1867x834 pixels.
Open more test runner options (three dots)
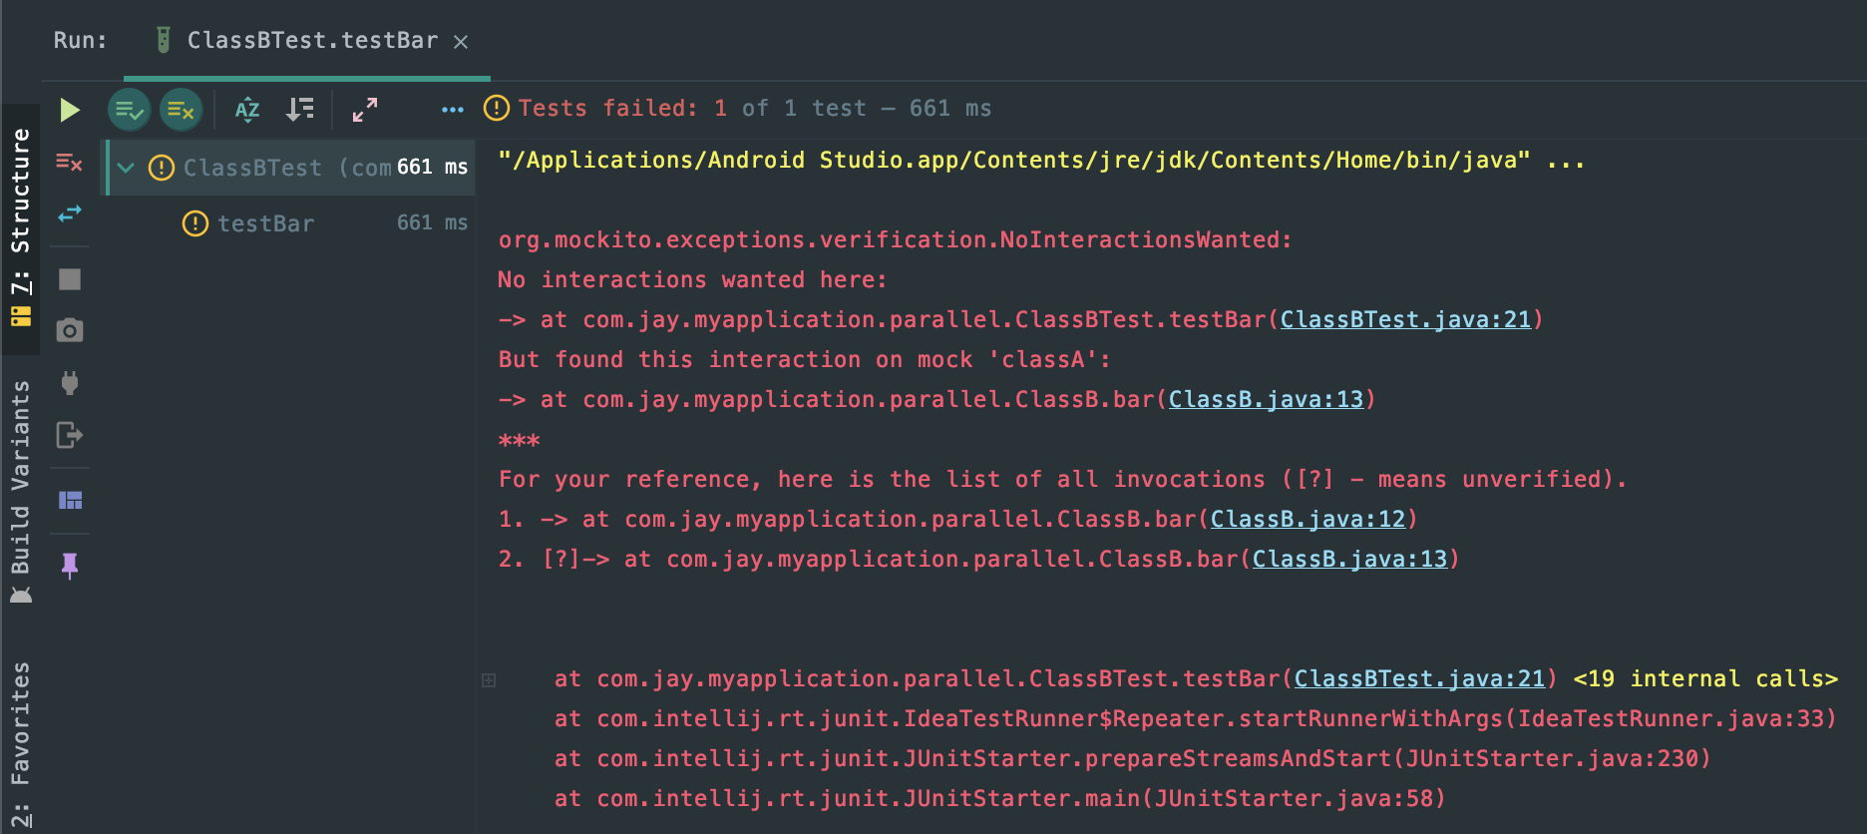click(452, 110)
